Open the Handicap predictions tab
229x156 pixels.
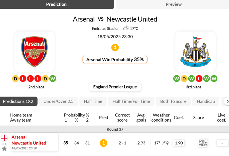[206, 101]
